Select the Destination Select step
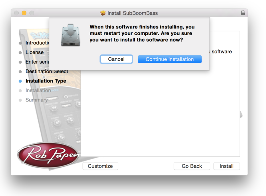Screen dimensions: 266x196 [x=47, y=71]
